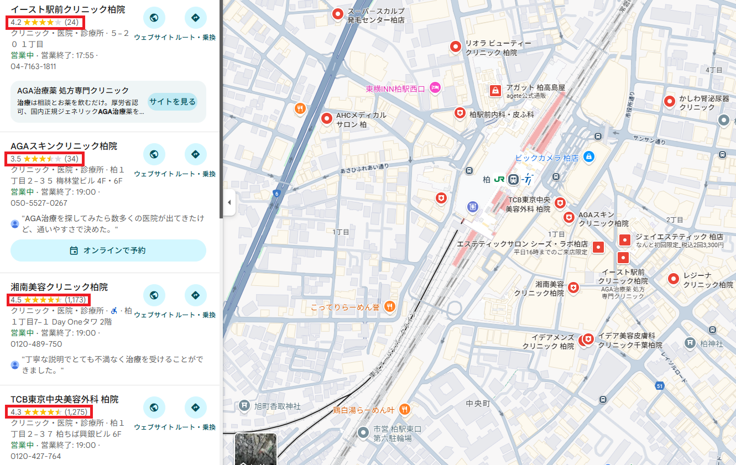Select 湘南美容クリニック柏院 map pin

[573, 288]
